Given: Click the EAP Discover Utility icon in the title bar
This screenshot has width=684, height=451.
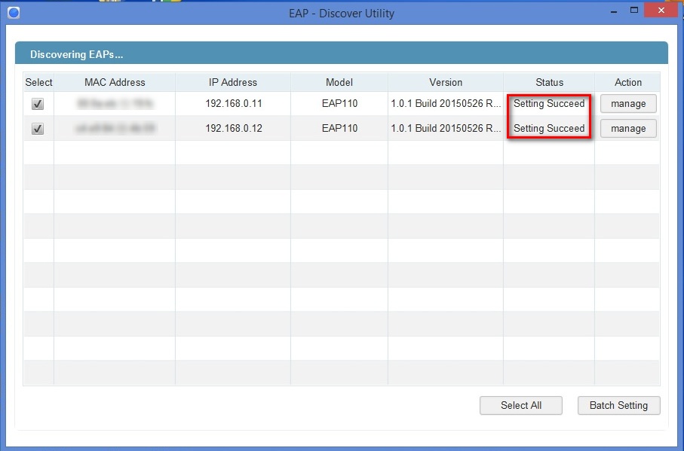Looking at the screenshot, I should [13, 12].
